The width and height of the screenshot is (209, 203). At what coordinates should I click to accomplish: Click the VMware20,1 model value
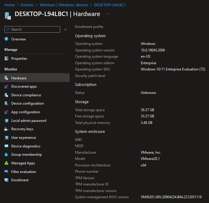tap(150, 159)
